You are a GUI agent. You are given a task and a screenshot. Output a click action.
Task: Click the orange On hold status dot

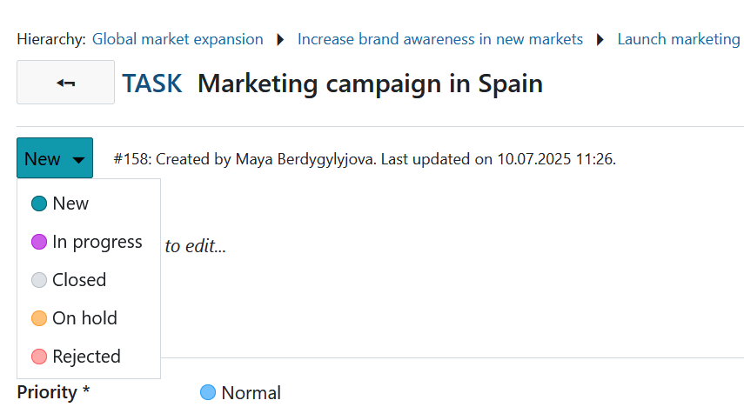coord(38,318)
